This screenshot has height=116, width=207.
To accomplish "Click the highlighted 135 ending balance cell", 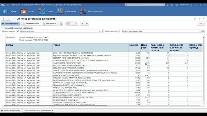I will pyautogui.click(x=179, y=55).
